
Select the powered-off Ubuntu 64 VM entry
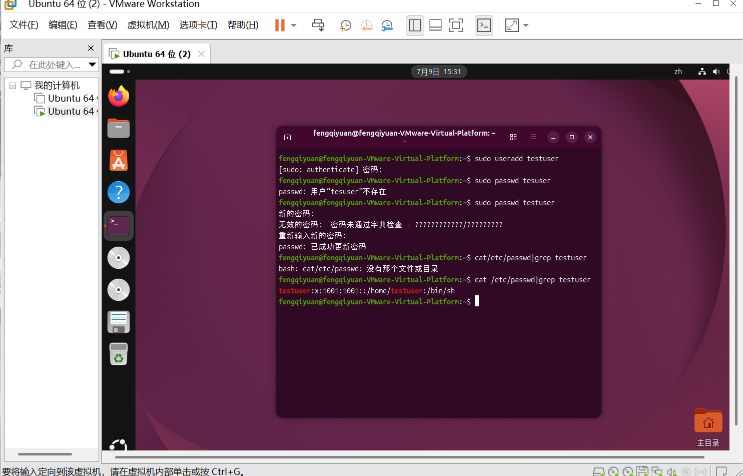[66, 98]
